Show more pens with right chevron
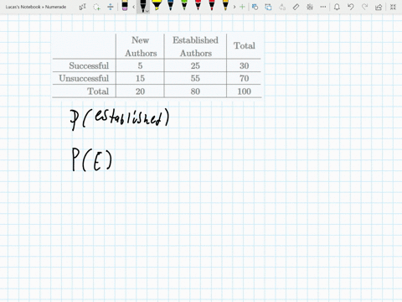This screenshot has height=302, width=402. pyautogui.click(x=234, y=7)
